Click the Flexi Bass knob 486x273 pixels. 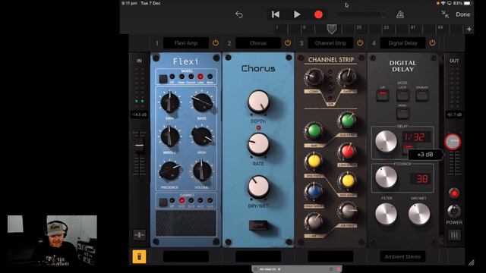click(202, 103)
